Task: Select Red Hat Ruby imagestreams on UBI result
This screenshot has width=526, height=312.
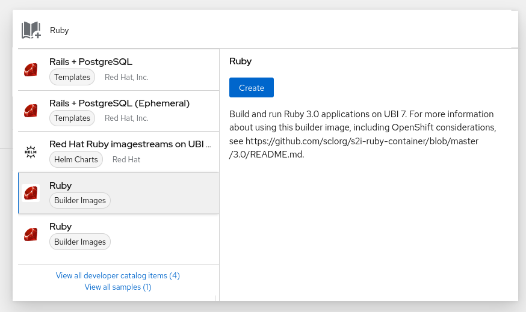Action: pyautogui.click(x=130, y=144)
